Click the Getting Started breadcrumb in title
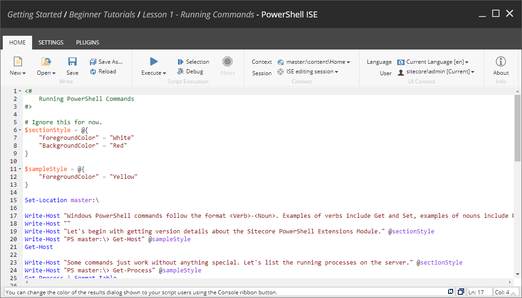The height and width of the screenshot is (298, 522). 34,15
